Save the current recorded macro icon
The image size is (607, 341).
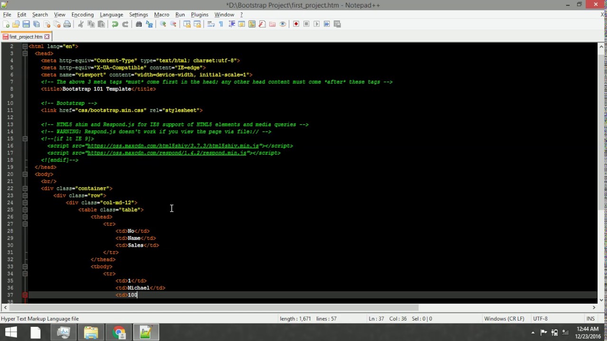pos(337,24)
